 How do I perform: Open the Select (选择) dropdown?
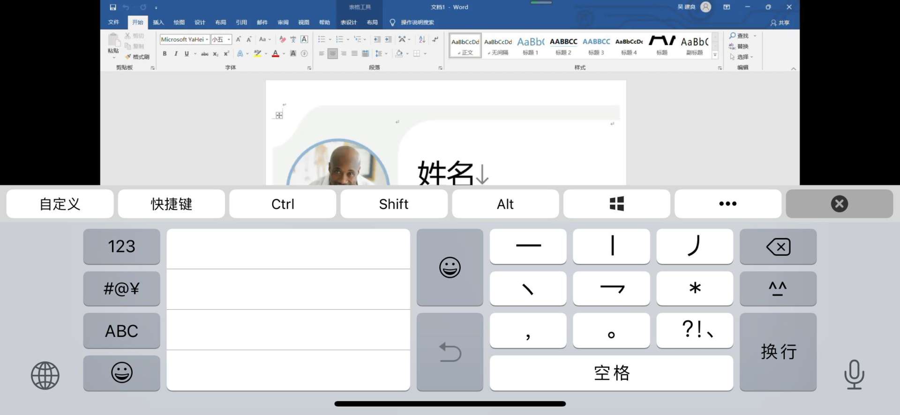tap(742, 57)
